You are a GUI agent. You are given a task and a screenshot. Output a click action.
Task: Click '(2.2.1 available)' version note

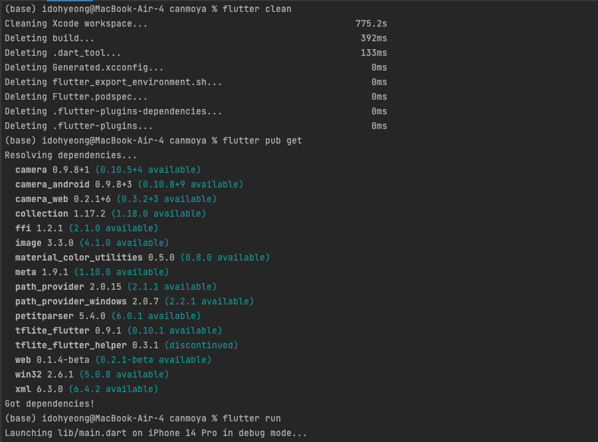pyautogui.click(x=209, y=301)
